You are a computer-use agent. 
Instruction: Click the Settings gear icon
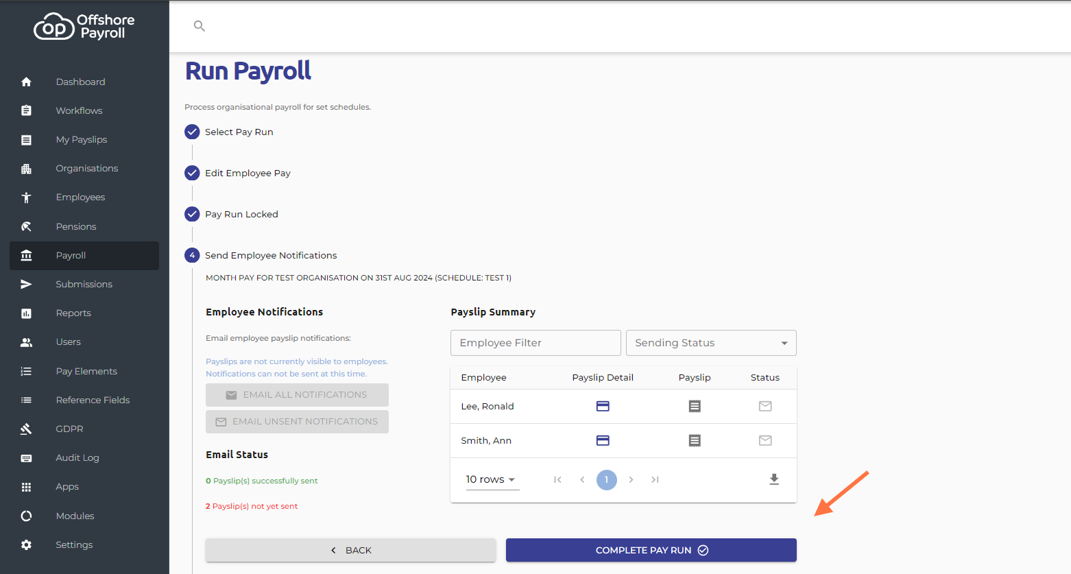coord(26,545)
